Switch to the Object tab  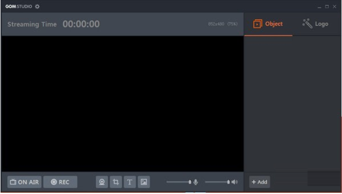268,24
